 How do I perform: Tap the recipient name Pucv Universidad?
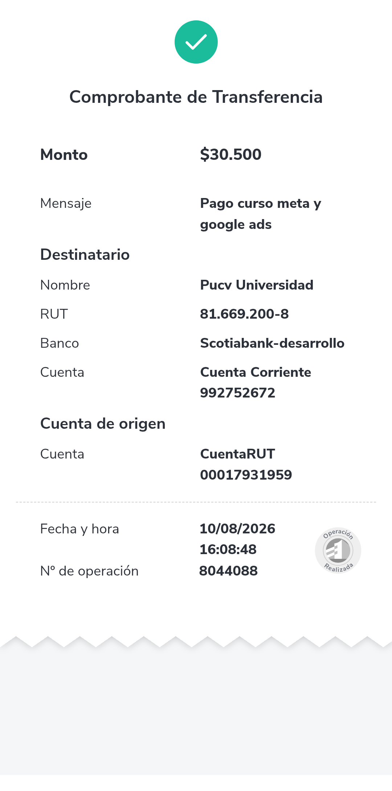coord(257,285)
